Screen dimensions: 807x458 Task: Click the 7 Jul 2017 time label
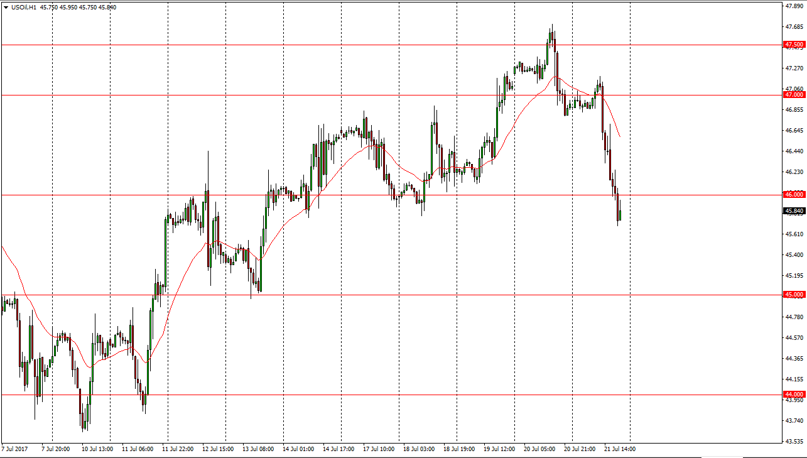coord(15,449)
